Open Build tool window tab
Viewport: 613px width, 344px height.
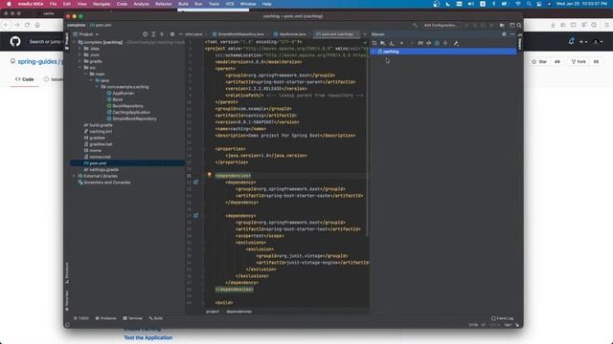[x=155, y=318]
